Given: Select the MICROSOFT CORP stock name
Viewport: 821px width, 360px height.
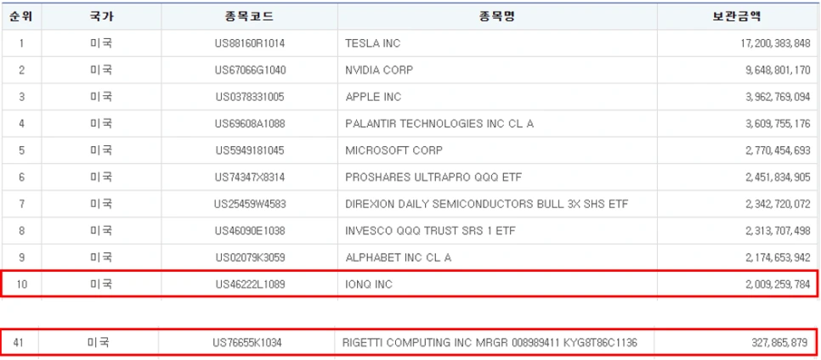Looking at the screenshot, I should pyautogui.click(x=394, y=150).
